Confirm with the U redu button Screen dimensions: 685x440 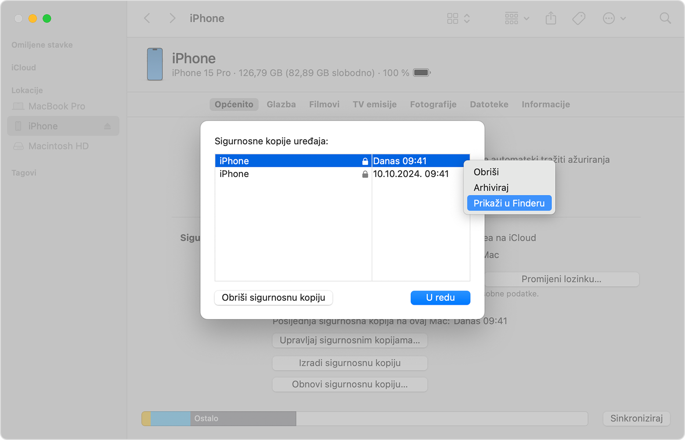point(440,297)
